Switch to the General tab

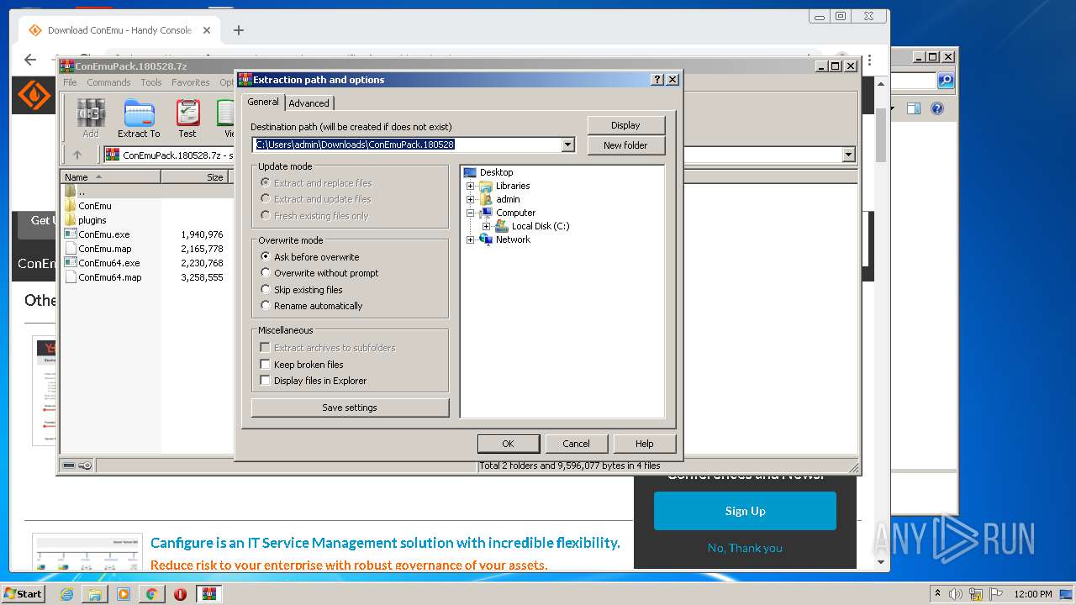[x=263, y=102]
